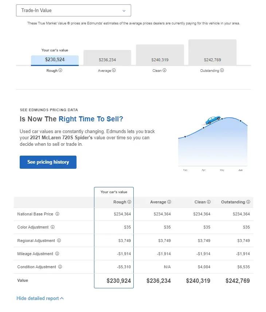Show Regional Adjustment info icon

point(59,240)
